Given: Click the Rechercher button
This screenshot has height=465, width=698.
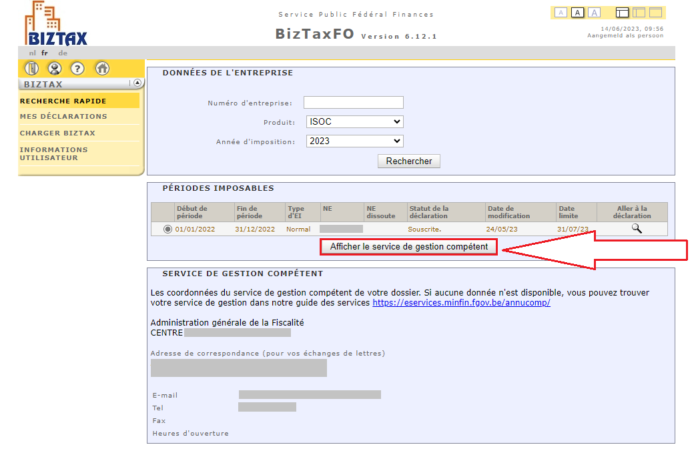Looking at the screenshot, I should pyautogui.click(x=408, y=161).
